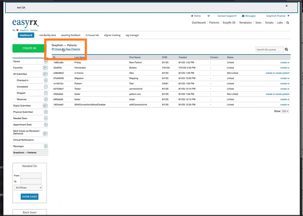Select Greyfinch — Patients in sidebar

(x=30, y=152)
